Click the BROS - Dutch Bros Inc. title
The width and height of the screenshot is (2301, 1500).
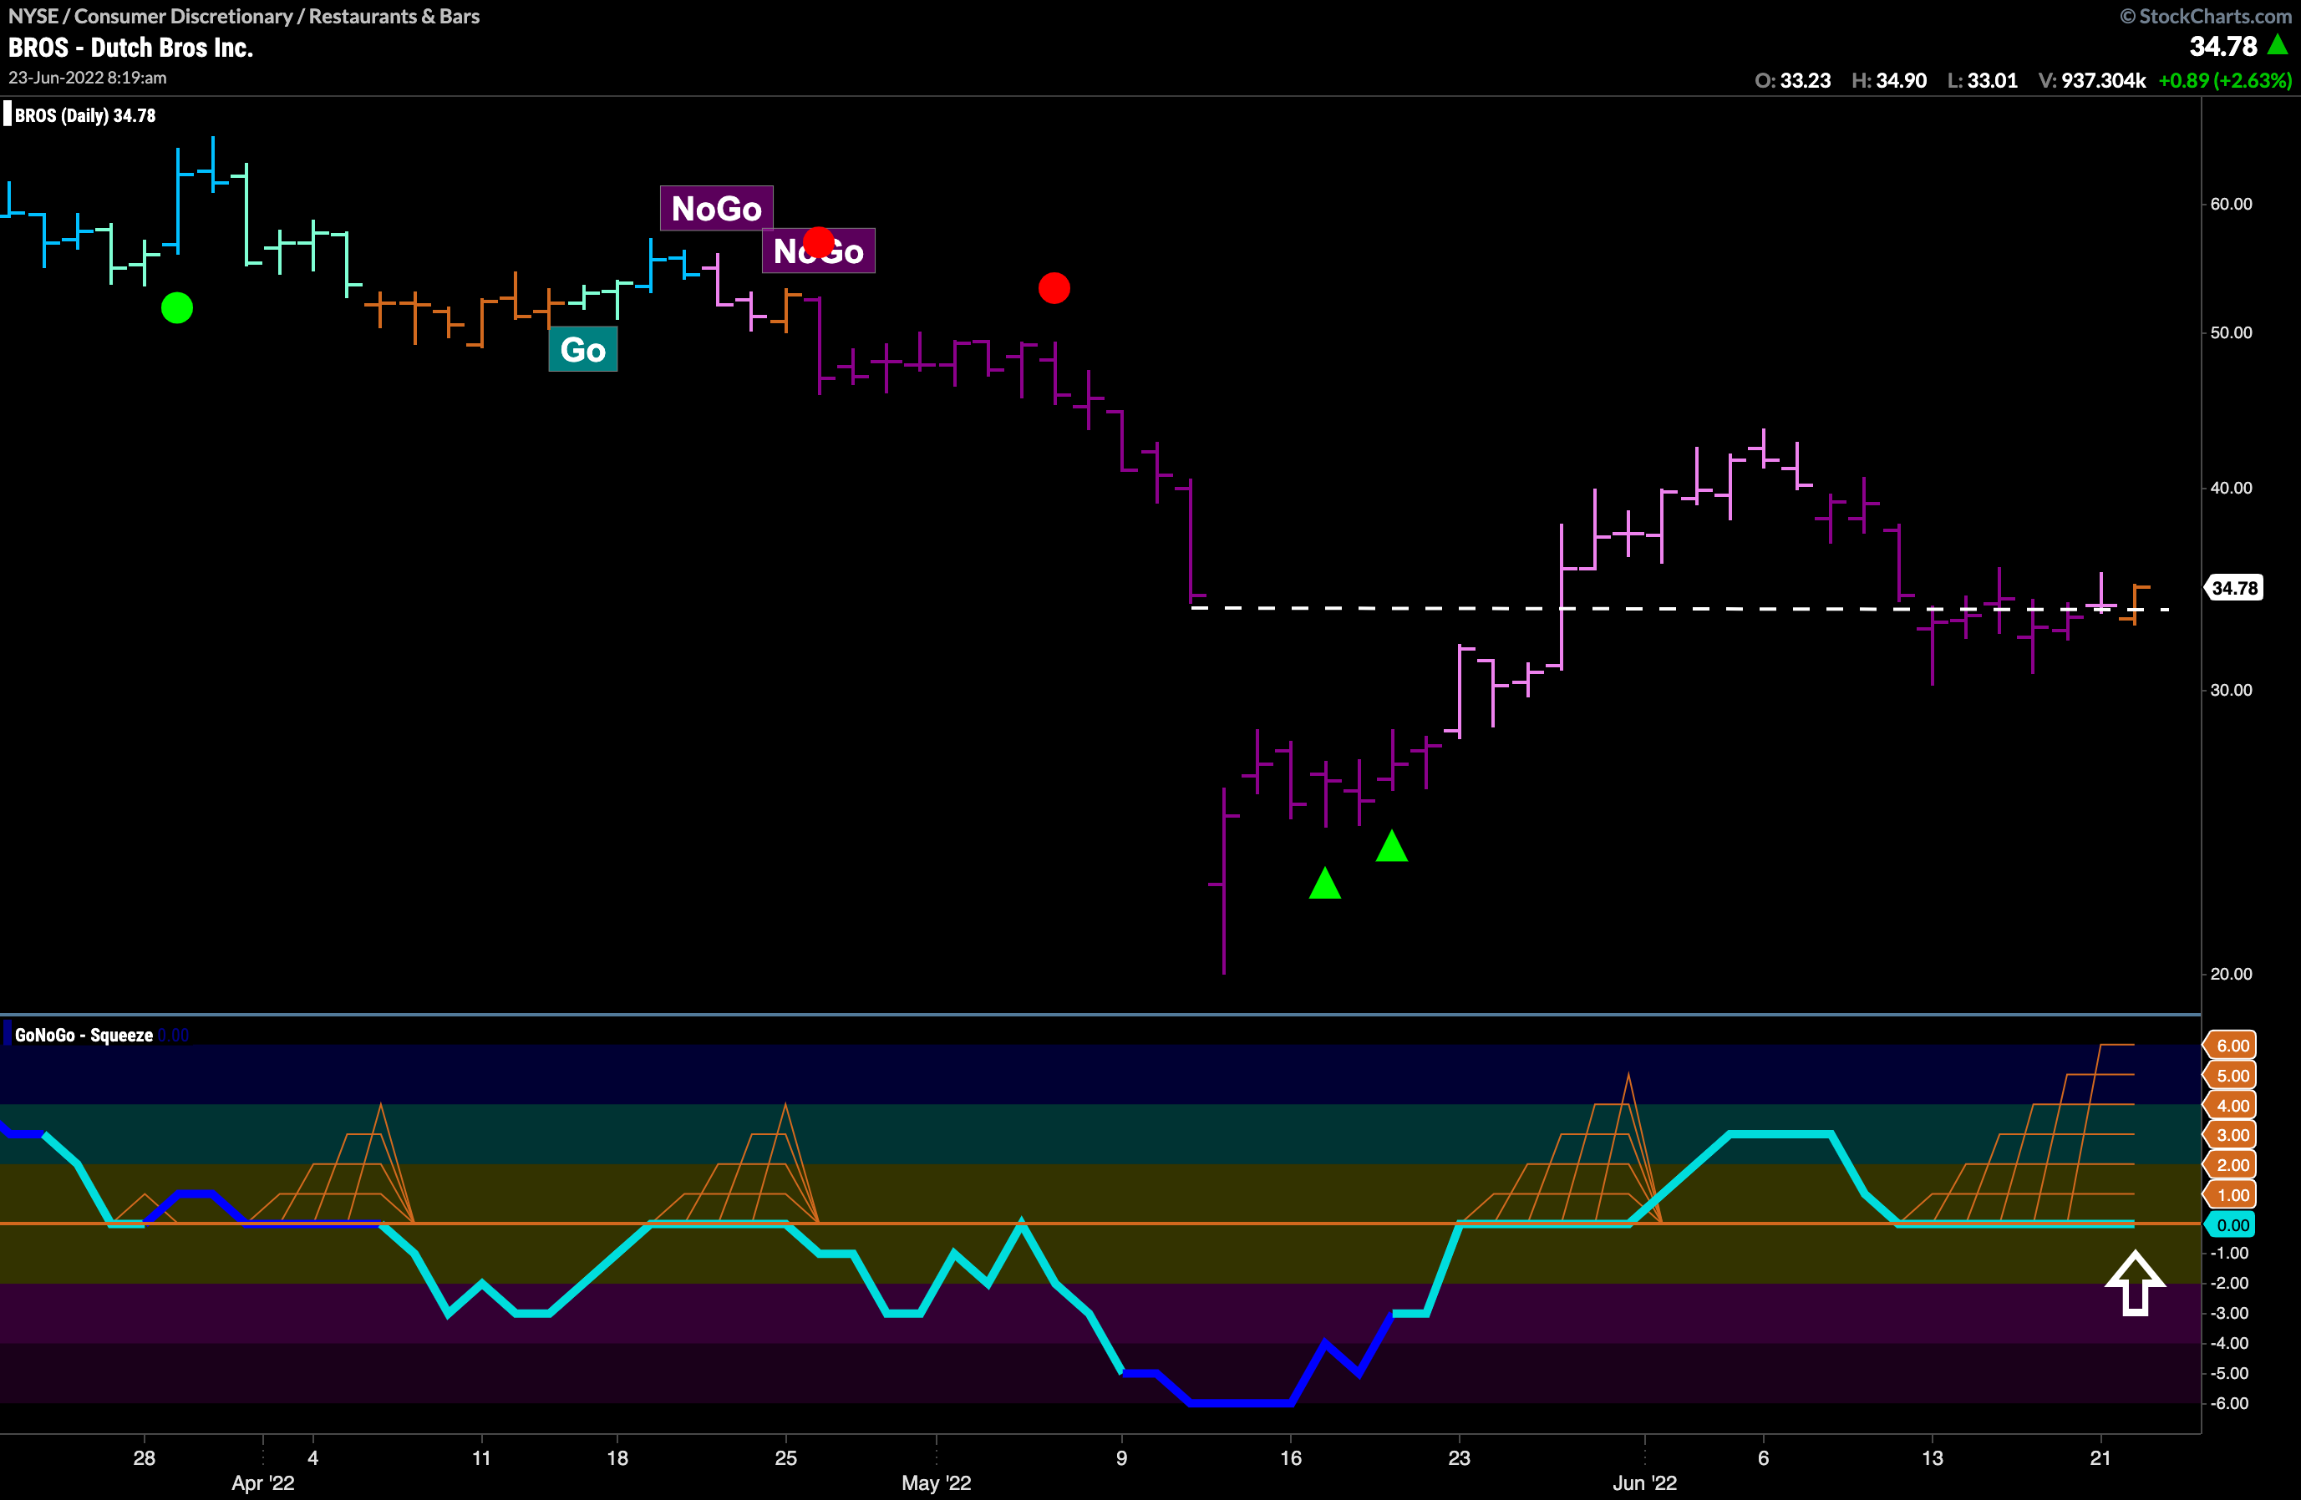pyautogui.click(x=130, y=48)
